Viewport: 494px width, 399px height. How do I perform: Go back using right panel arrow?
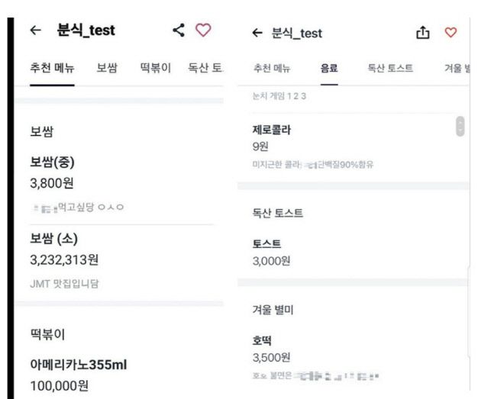(257, 33)
